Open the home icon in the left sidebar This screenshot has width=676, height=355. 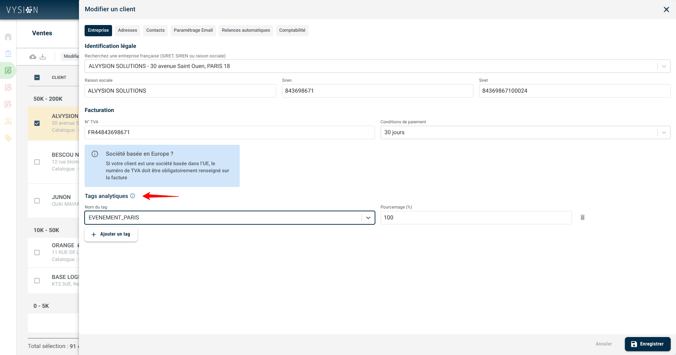click(8, 37)
